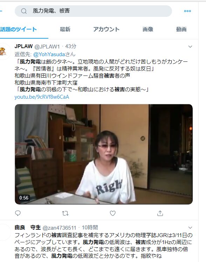Switch to the アカウント tab
206x262 pixels.
click(x=107, y=30)
